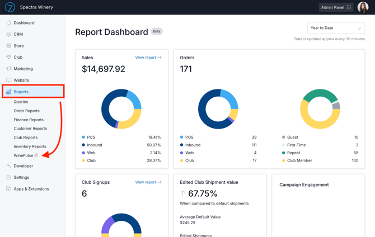Viewport: 375px width, 237px height.
Task: Click the Beta badge next to title
Action: tap(157, 31)
